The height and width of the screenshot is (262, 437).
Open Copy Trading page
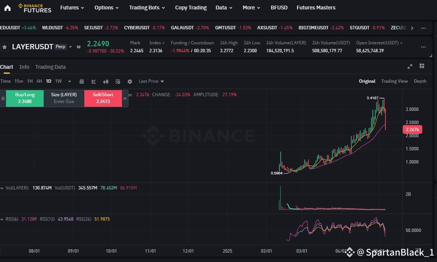coord(191,8)
